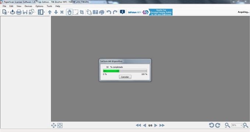The width and height of the screenshot is (250, 132).
Task: Click the boxed inward-arrows fit icon
Action: point(60,125)
